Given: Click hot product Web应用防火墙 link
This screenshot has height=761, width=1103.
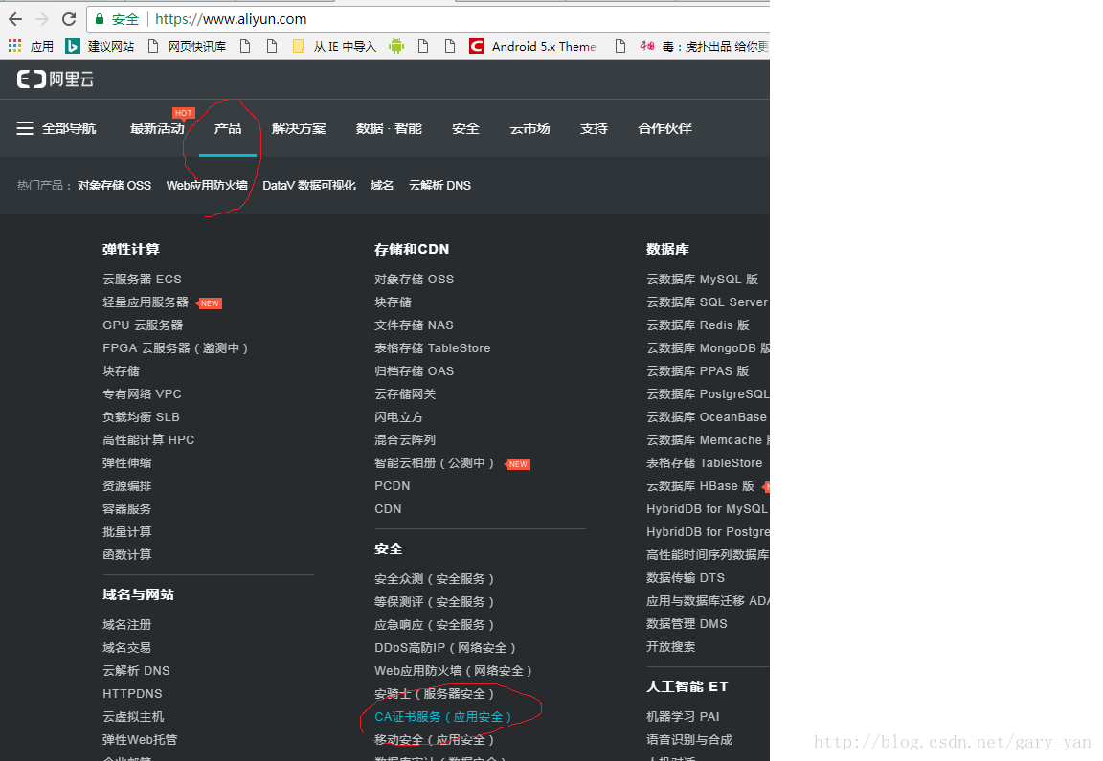Looking at the screenshot, I should [x=207, y=186].
